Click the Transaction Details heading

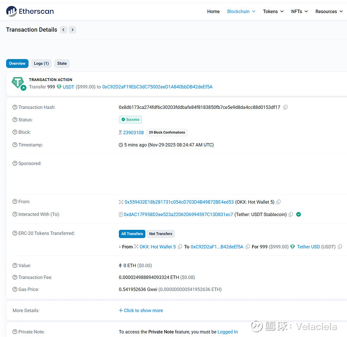(32, 29)
